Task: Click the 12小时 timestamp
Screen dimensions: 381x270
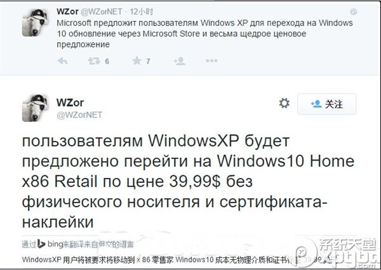Action: pyautogui.click(x=142, y=11)
